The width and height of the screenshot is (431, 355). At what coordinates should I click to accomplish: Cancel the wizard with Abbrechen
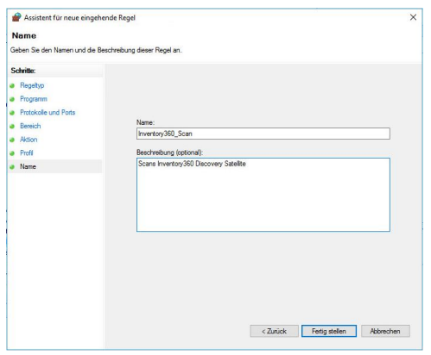(385, 331)
